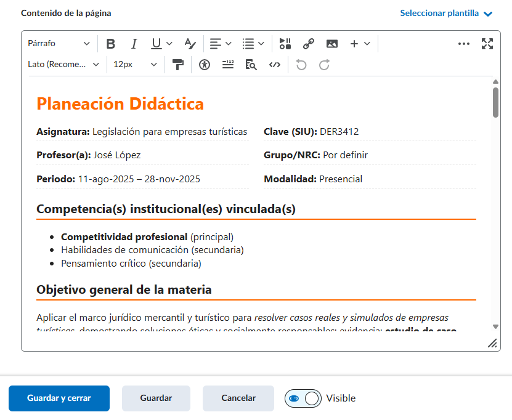Apply bold formatting with the B icon
512x420 pixels.
point(111,44)
